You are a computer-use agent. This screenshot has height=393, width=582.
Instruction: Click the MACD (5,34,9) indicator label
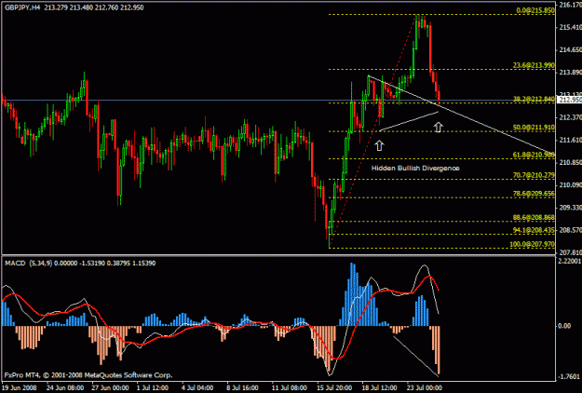click(29, 264)
